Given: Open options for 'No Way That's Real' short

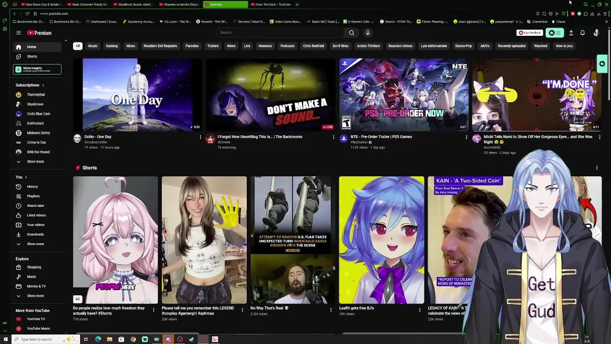Looking at the screenshot, I should [x=331, y=310].
